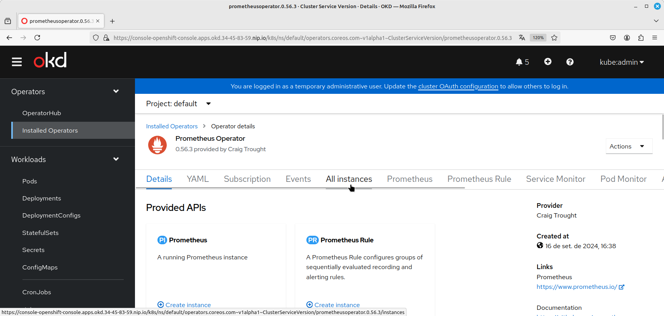Screen dimensions: 664x316
Task: Navigate to OperatorHub in the sidebar
Action: point(41,113)
